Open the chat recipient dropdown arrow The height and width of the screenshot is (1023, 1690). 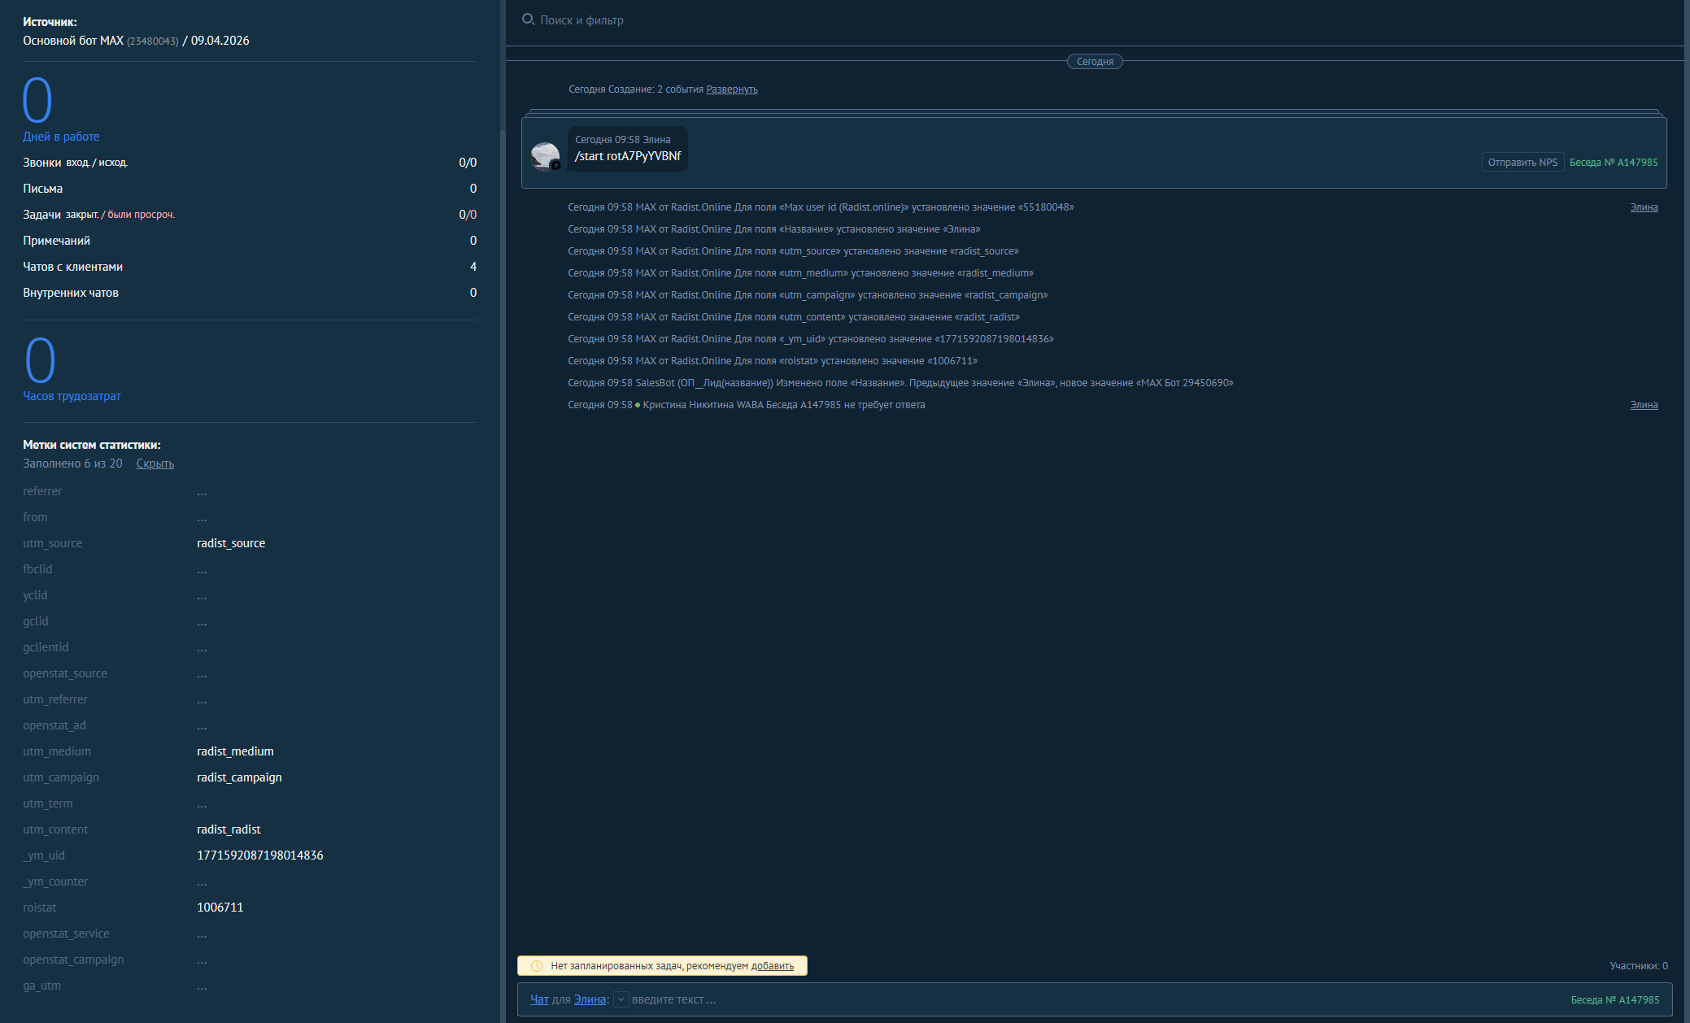click(x=621, y=999)
